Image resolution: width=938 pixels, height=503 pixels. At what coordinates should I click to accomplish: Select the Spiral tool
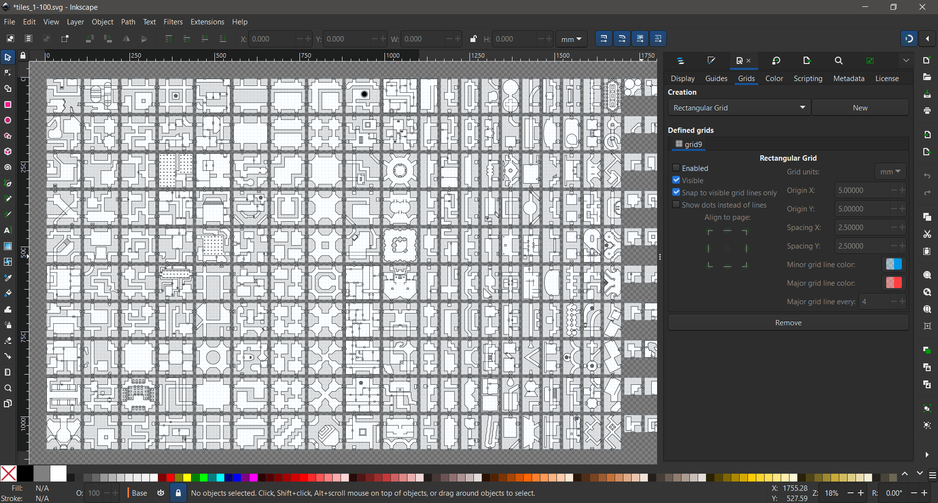point(8,168)
